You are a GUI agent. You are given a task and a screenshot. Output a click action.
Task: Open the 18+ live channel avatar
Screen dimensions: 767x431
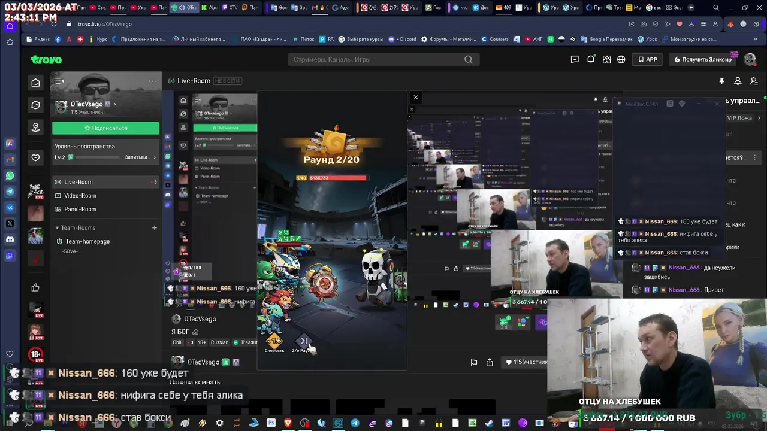(35, 354)
